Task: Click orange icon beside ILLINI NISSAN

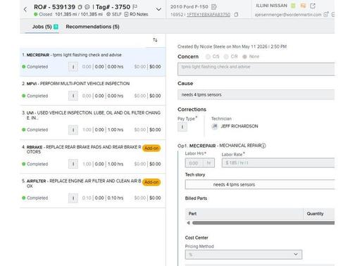Action: (x=303, y=6)
